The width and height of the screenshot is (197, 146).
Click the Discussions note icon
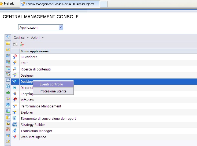point(14,88)
